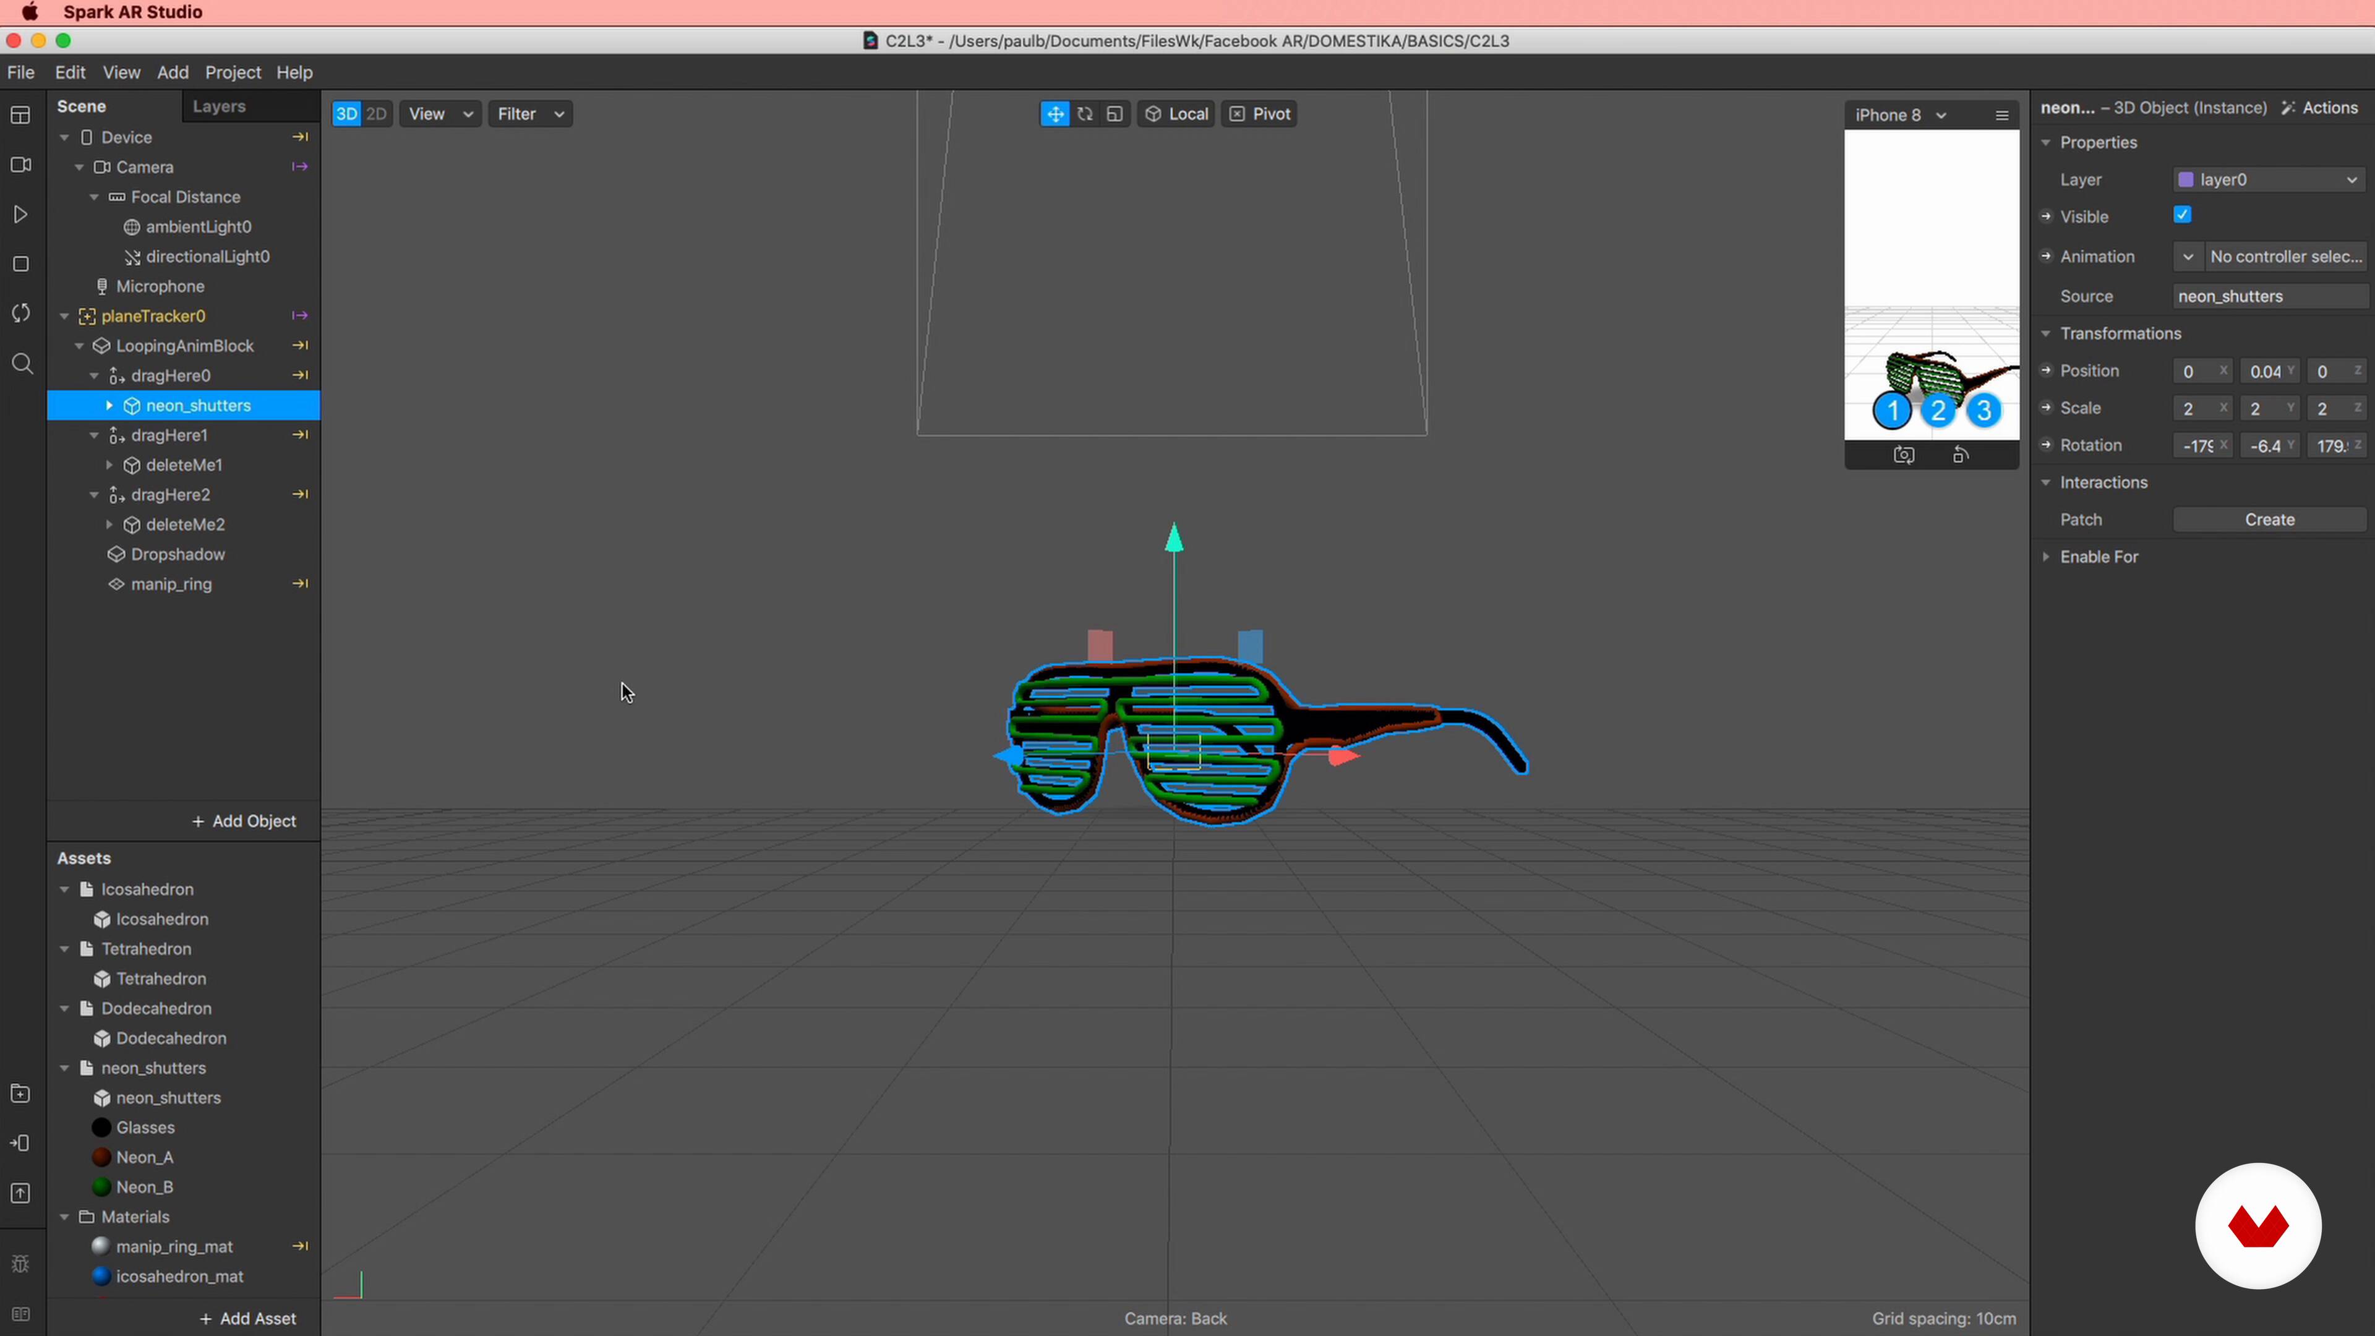
Task: Click the simulator screenshot camera icon
Action: click(x=1903, y=455)
